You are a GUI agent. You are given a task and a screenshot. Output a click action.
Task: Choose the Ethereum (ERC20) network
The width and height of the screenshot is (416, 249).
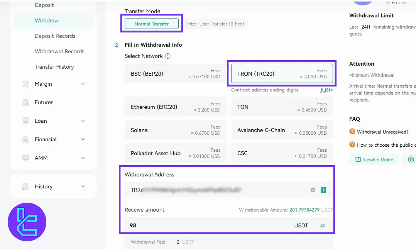tap(175, 107)
